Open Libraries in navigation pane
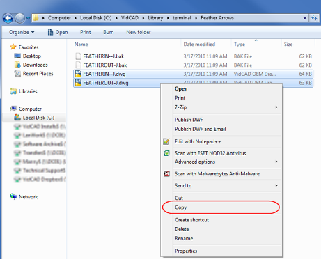This screenshot has width=321, height=259. (28, 91)
